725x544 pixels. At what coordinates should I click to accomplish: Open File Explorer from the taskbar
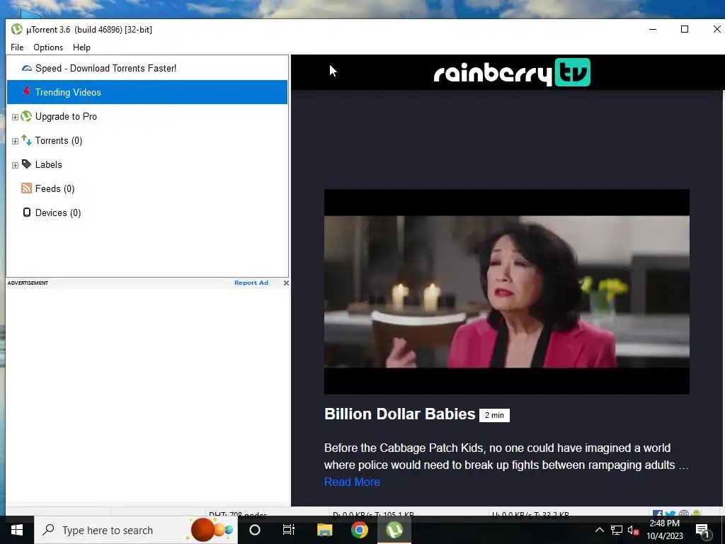pyautogui.click(x=324, y=530)
